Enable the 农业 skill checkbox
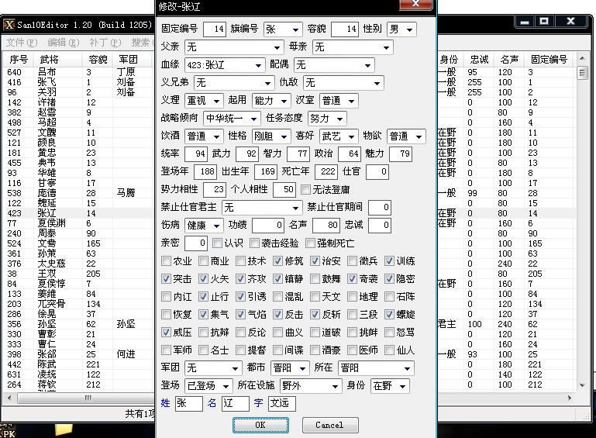The image size is (596, 438). pos(167,261)
